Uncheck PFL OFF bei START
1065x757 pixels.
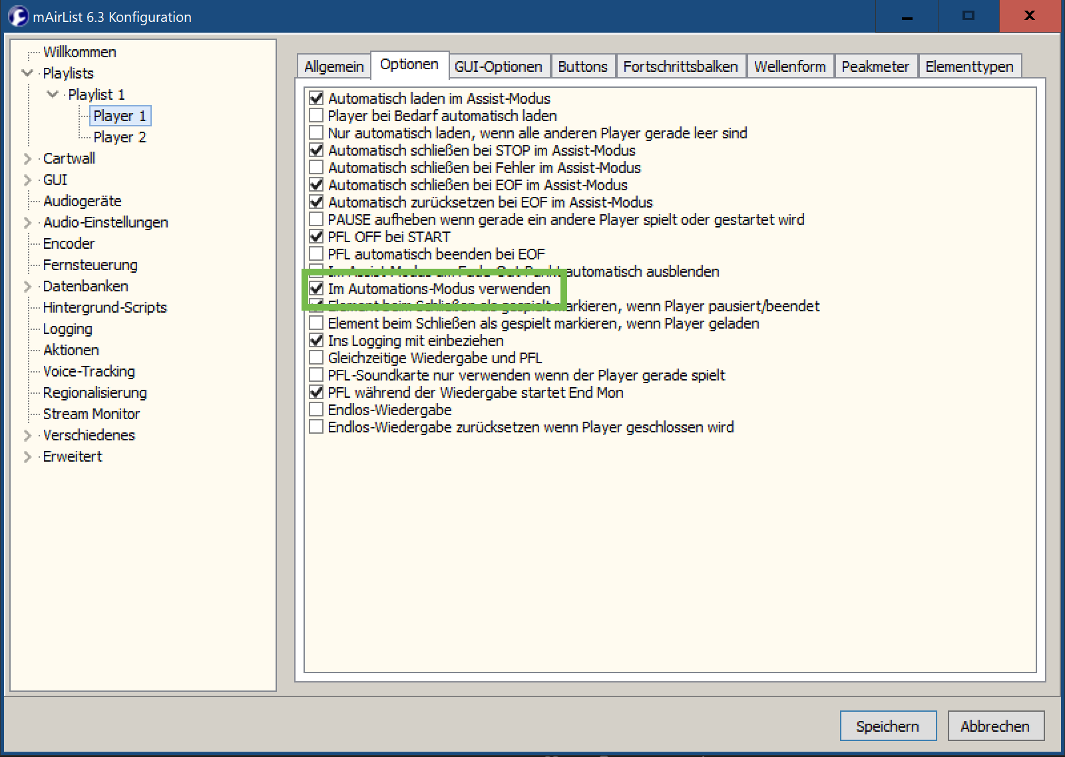(317, 237)
